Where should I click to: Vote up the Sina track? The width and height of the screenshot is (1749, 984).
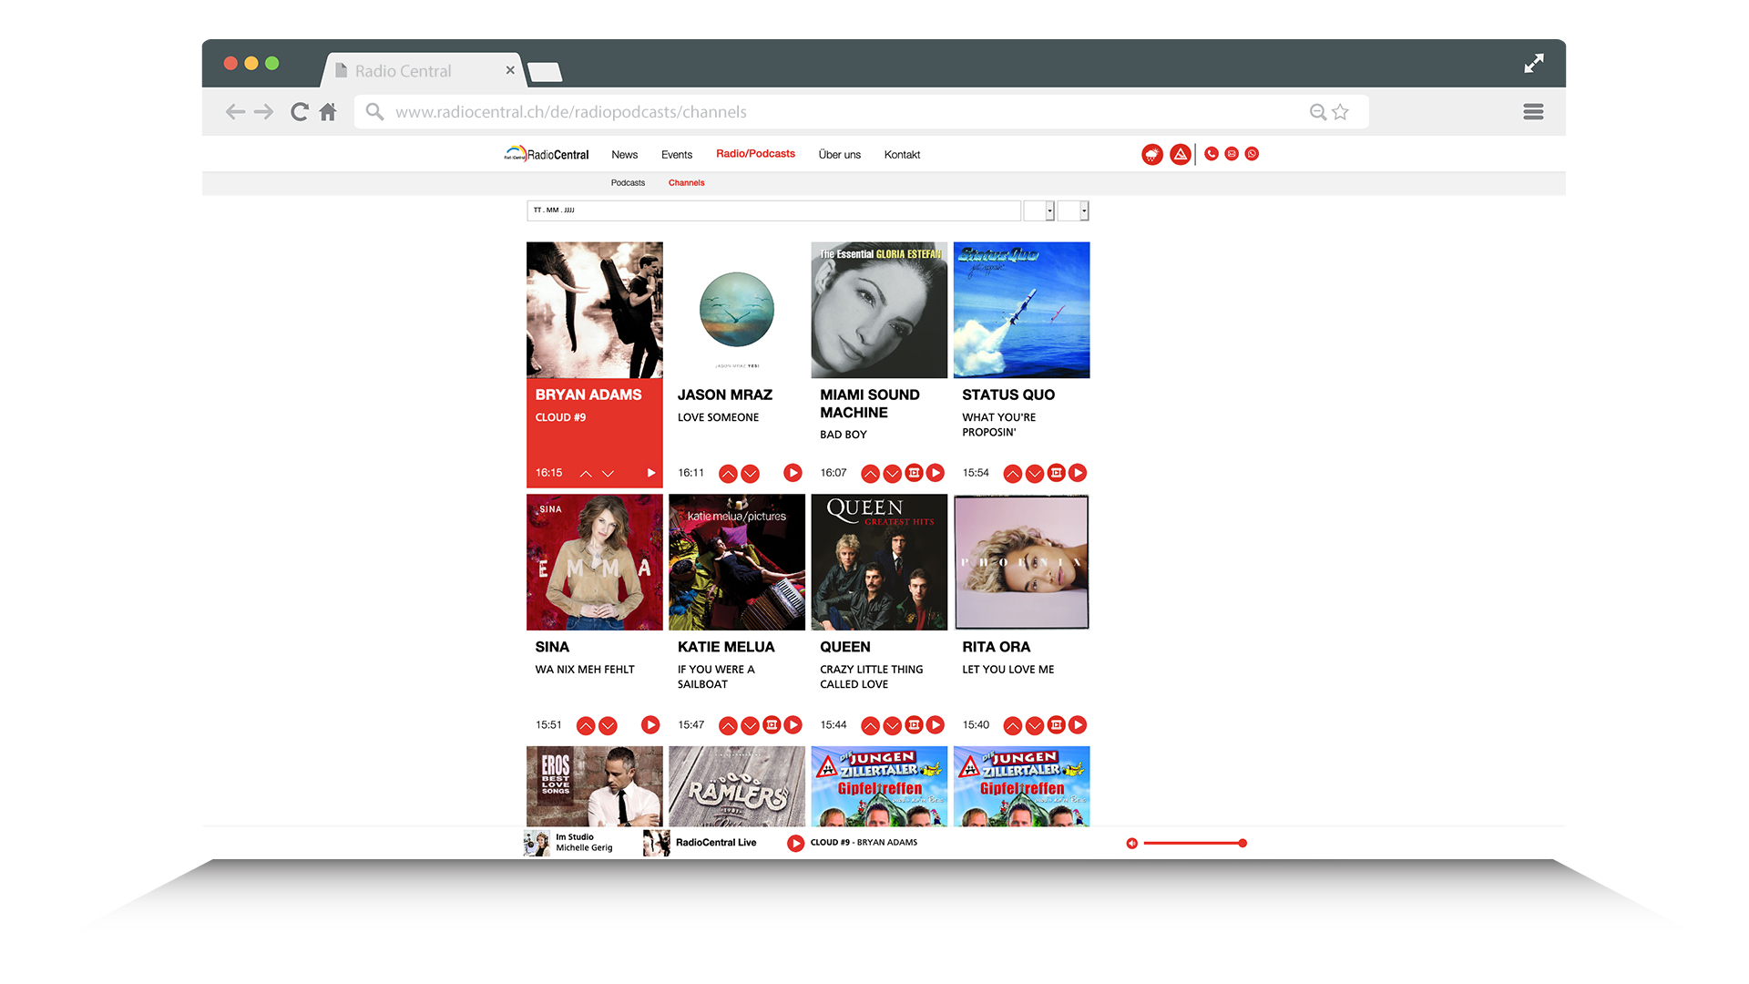click(586, 726)
